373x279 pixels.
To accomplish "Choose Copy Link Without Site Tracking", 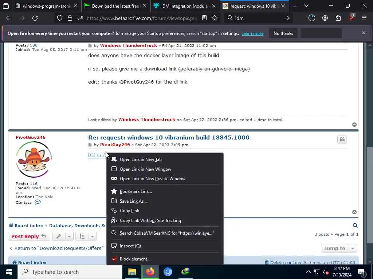I will (x=165, y=221).
